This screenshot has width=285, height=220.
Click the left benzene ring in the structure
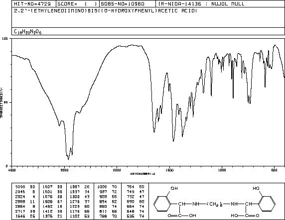pos(162,204)
